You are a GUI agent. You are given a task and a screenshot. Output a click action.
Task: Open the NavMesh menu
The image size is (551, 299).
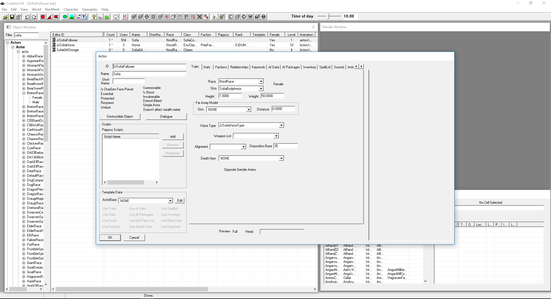click(x=52, y=9)
